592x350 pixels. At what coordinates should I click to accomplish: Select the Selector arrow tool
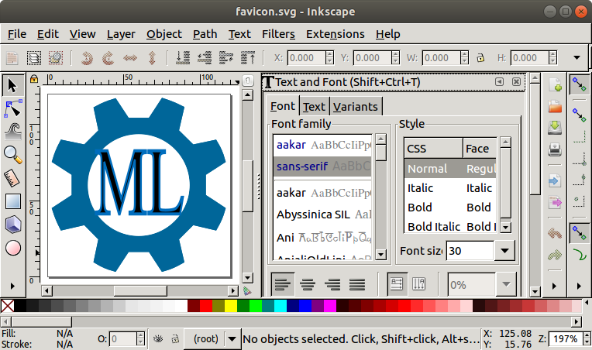point(13,85)
